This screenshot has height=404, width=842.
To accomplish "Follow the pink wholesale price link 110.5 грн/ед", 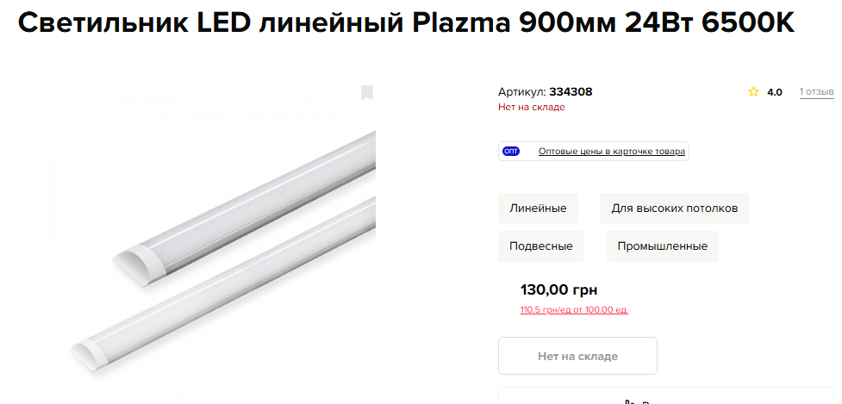I will [574, 310].
